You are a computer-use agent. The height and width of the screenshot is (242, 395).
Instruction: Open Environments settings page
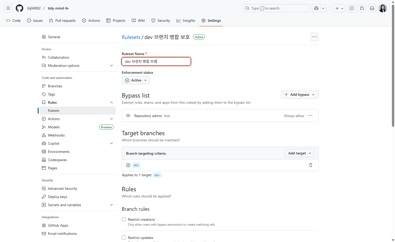tap(78, 152)
